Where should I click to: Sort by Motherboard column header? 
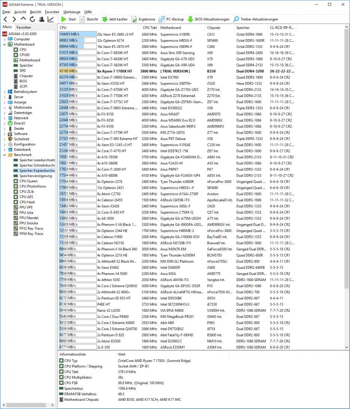point(182,28)
